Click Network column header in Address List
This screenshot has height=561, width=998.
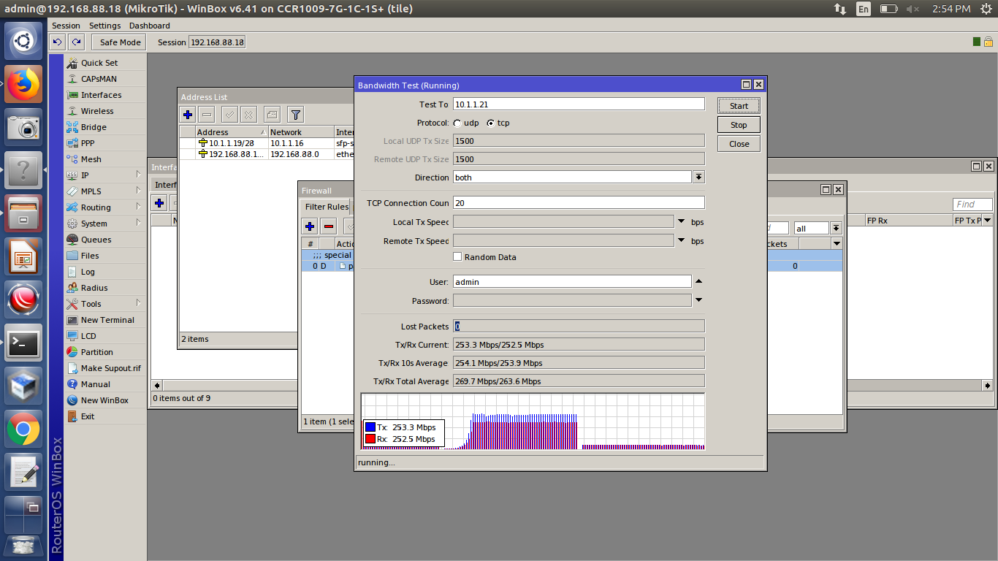[301, 132]
